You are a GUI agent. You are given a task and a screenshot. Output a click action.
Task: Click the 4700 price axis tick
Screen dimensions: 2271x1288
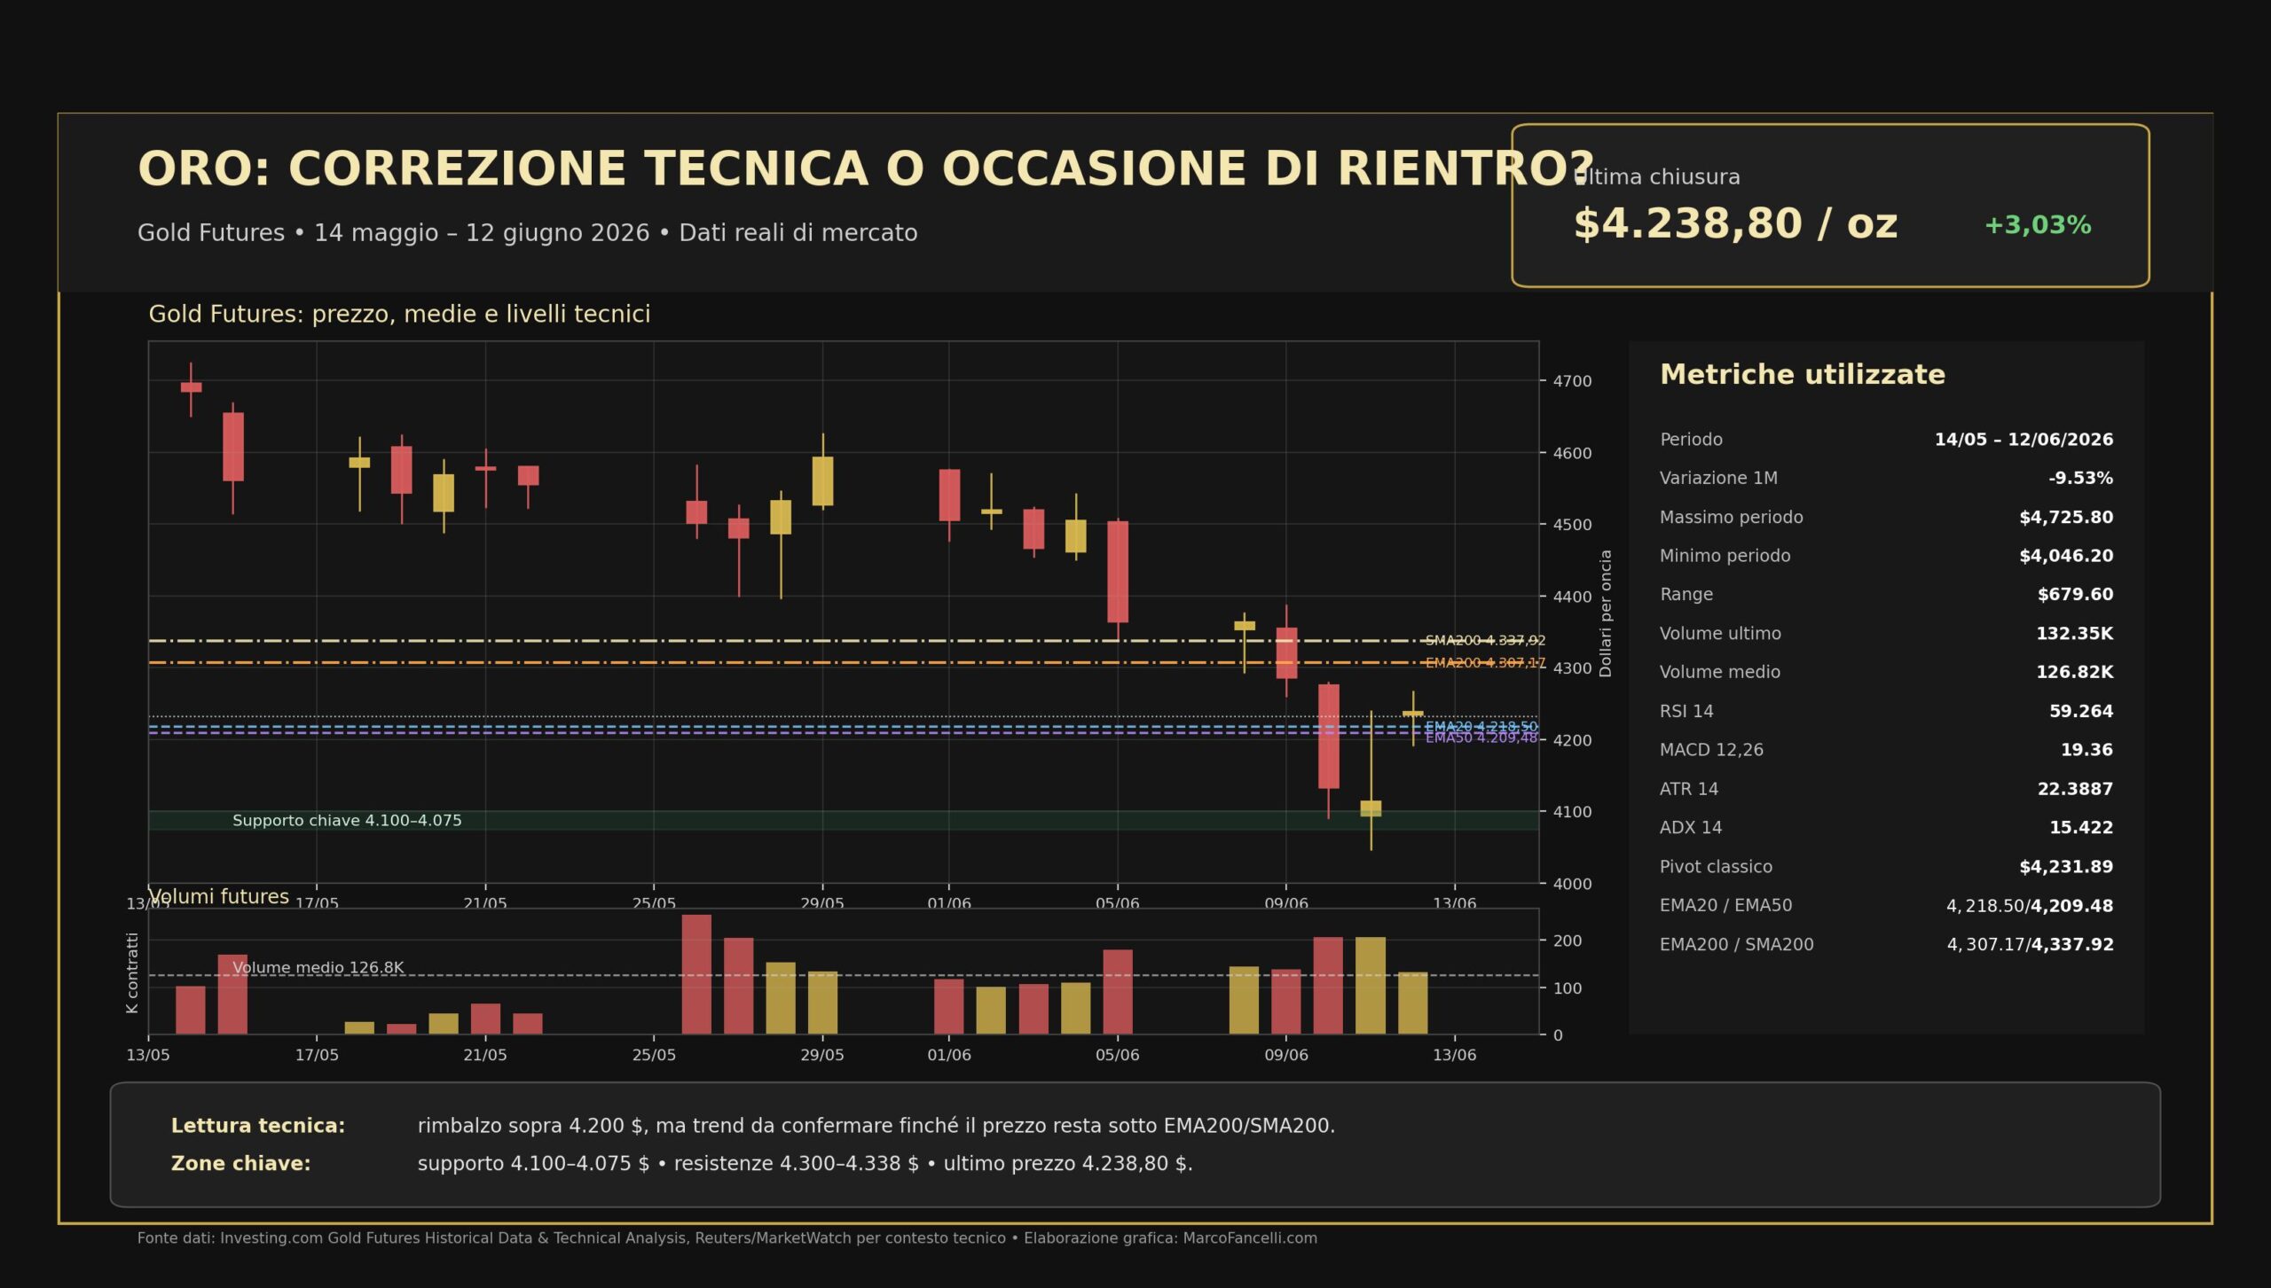click(1572, 381)
